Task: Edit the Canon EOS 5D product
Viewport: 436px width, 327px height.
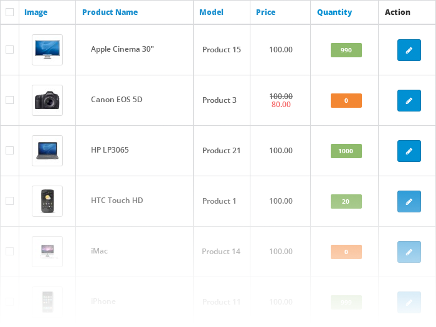Action: [x=409, y=100]
